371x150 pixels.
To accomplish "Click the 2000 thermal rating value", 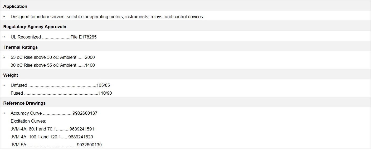I will (x=90, y=57).
